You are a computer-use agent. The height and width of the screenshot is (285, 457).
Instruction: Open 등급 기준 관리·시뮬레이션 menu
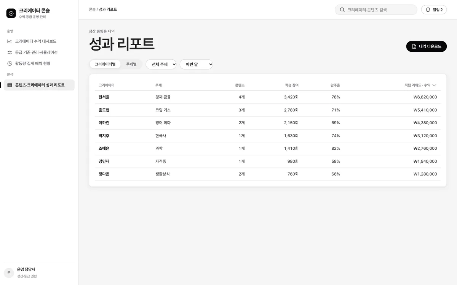39,52
